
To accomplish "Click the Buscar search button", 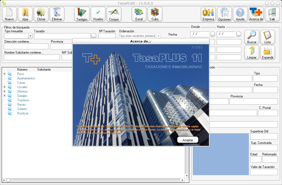I will 252,37.
